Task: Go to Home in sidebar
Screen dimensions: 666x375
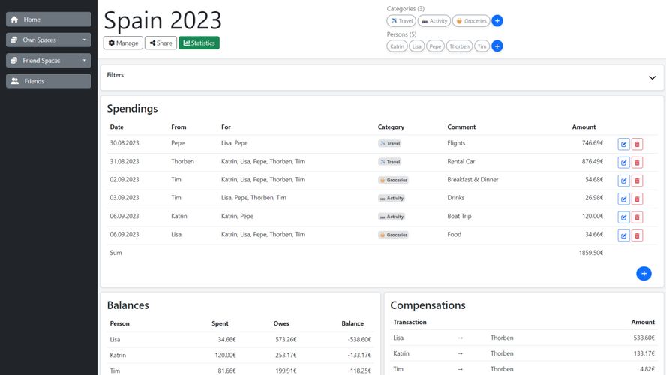Action: pos(49,19)
